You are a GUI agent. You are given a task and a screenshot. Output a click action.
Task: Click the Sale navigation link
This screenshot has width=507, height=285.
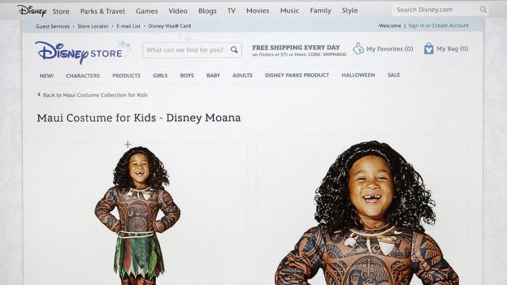tap(393, 75)
